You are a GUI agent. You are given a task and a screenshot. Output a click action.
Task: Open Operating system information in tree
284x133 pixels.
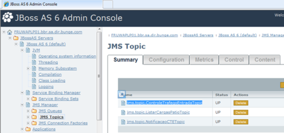tap(67, 56)
